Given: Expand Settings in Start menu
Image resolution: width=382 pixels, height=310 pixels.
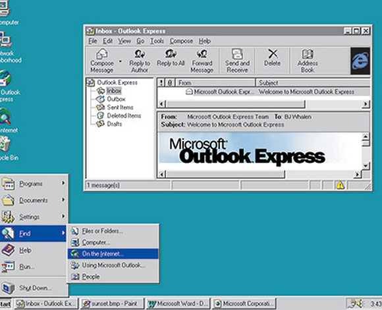Looking at the screenshot, I should point(34,216).
